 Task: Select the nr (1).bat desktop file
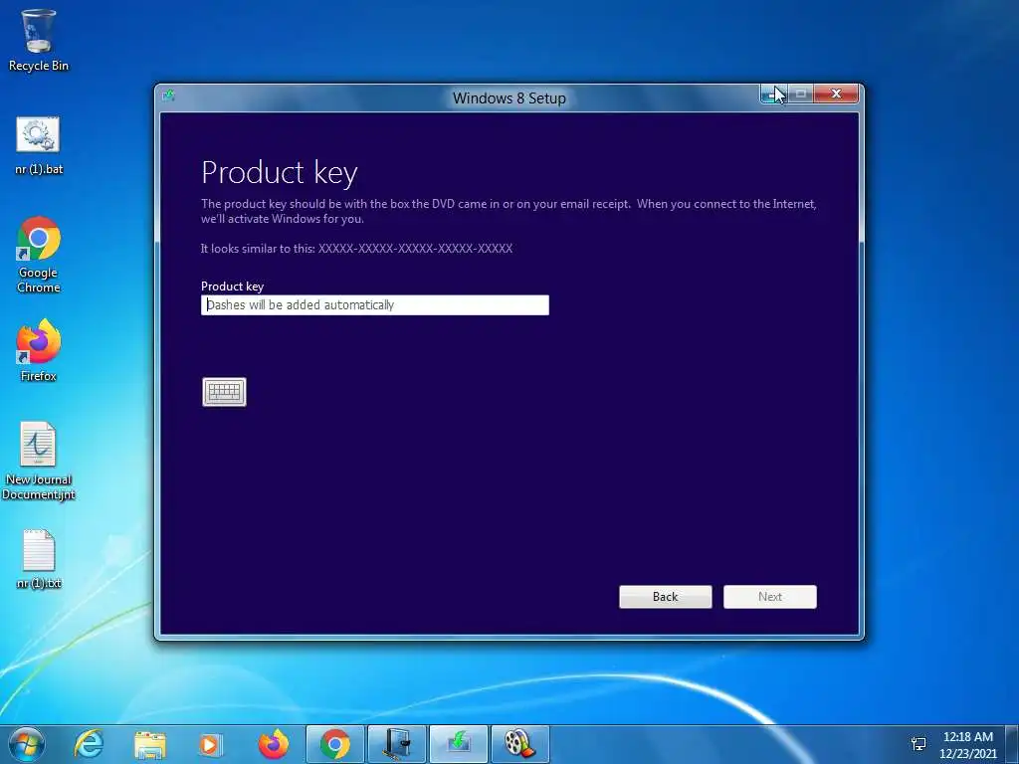coord(39,145)
